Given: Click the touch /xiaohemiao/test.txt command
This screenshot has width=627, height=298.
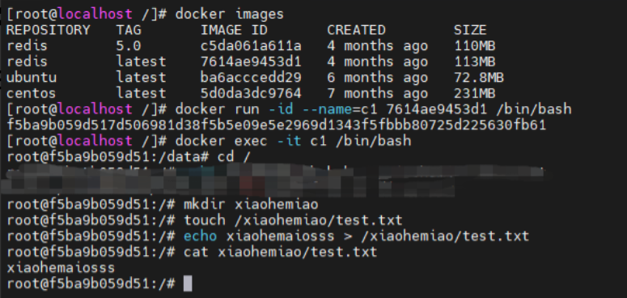Looking at the screenshot, I should (x=293, y=220).
